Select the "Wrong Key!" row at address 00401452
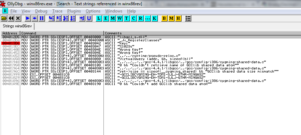Viewport: 301px width, 135px height. [151, 53]
